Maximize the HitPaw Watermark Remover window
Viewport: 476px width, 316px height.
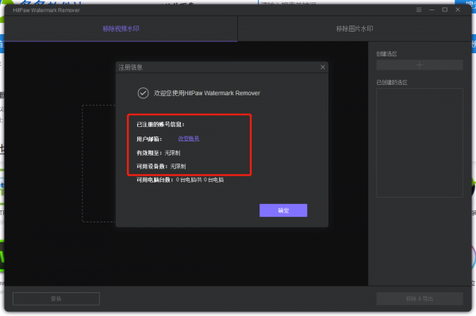445,10
